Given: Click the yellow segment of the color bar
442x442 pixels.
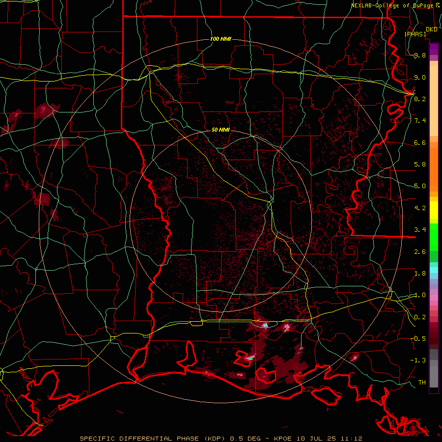Looking at the screenshot, I should 434,210.
